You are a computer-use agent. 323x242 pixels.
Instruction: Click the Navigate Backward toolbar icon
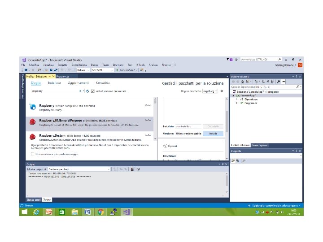[26, 70]
